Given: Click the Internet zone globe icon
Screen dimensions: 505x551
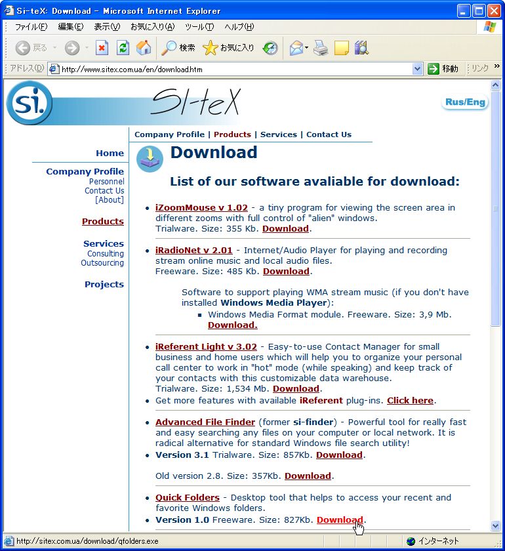Looking at the screenshot, I should click(411, 541).
